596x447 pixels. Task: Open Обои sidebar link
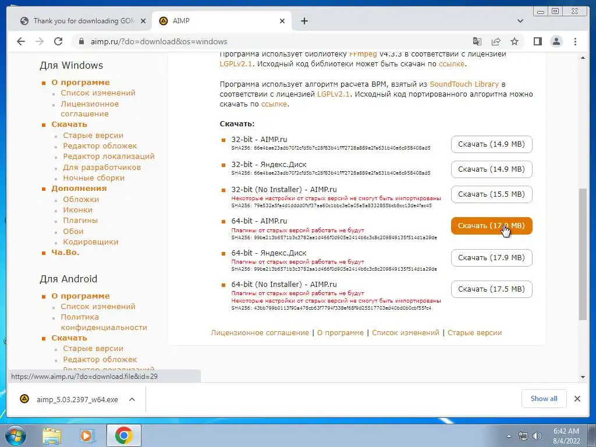coord(73,231)
